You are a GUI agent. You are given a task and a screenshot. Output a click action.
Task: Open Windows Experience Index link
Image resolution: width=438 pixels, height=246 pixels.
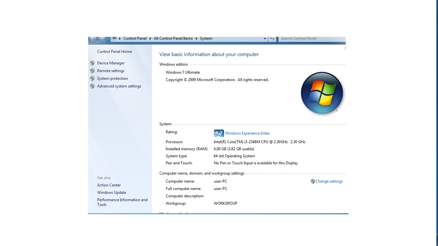248,133
